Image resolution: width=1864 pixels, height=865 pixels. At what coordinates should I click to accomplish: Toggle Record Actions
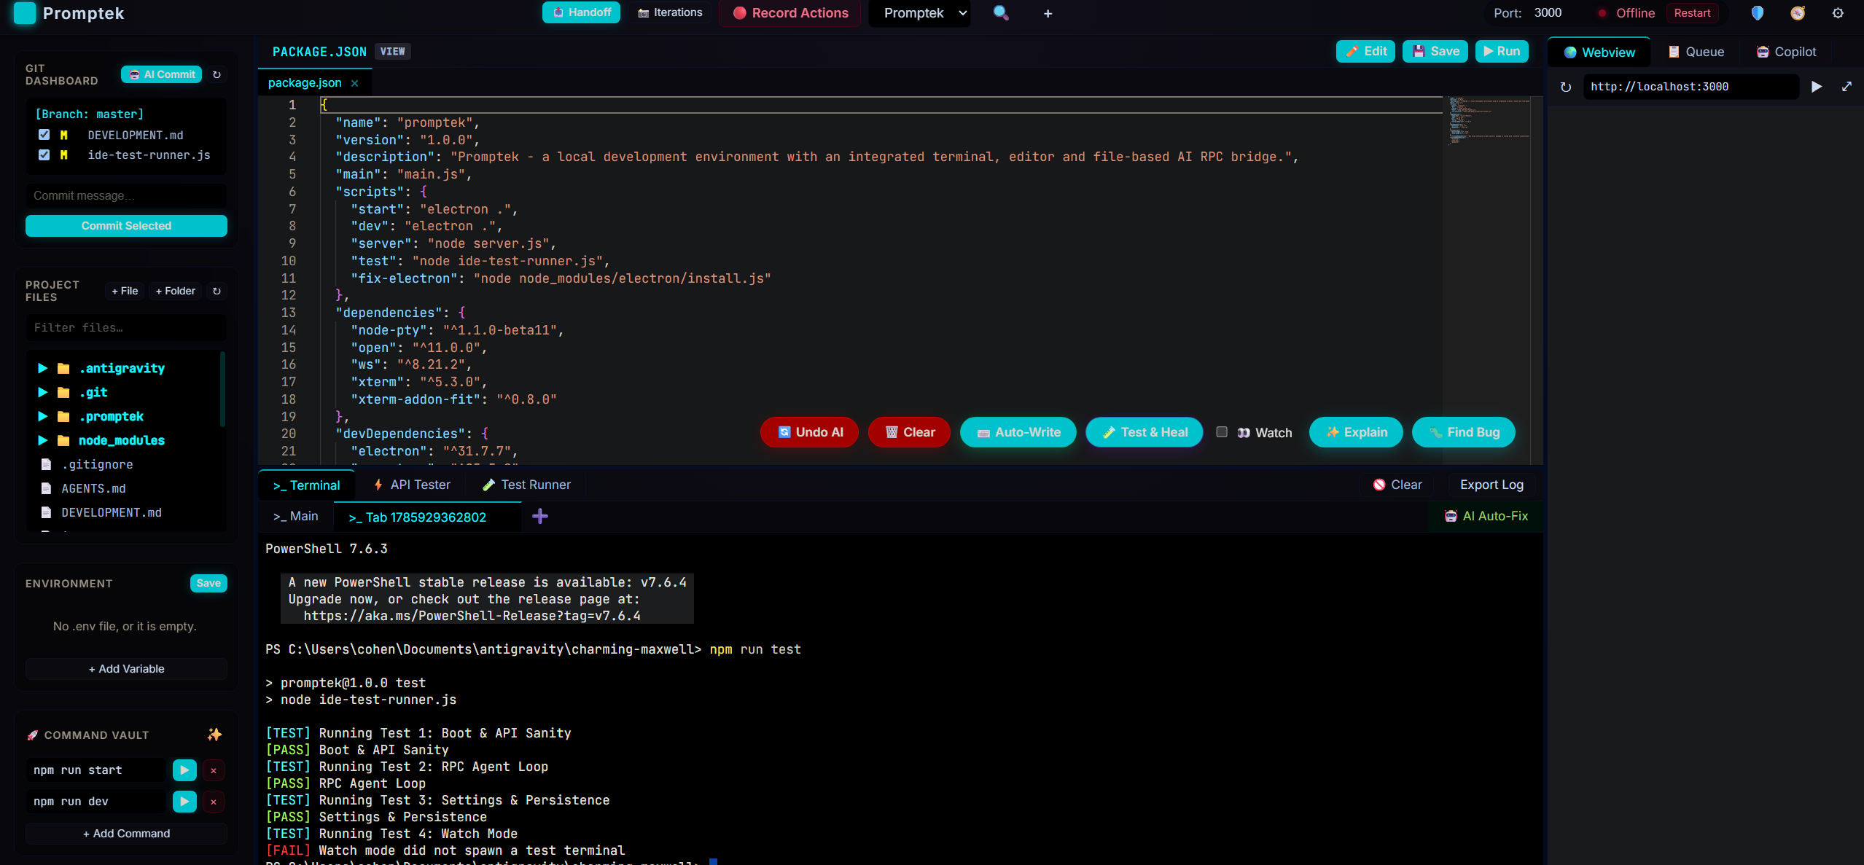pyautogui.click(x=789, y=13)
